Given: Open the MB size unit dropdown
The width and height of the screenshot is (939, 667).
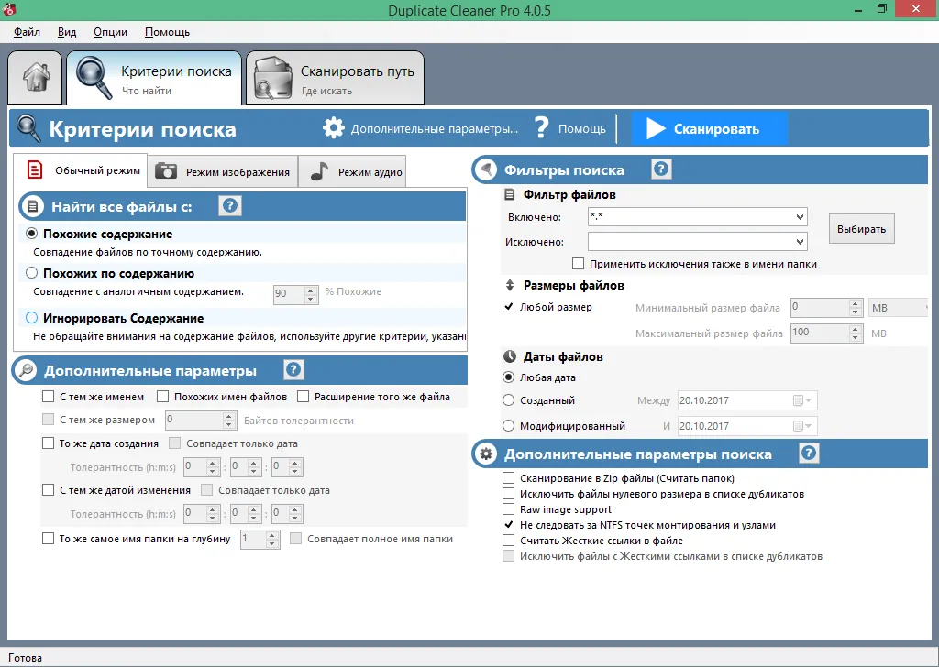Looking at the screenshot, I should pyautogui.click(x=898, y=308).
